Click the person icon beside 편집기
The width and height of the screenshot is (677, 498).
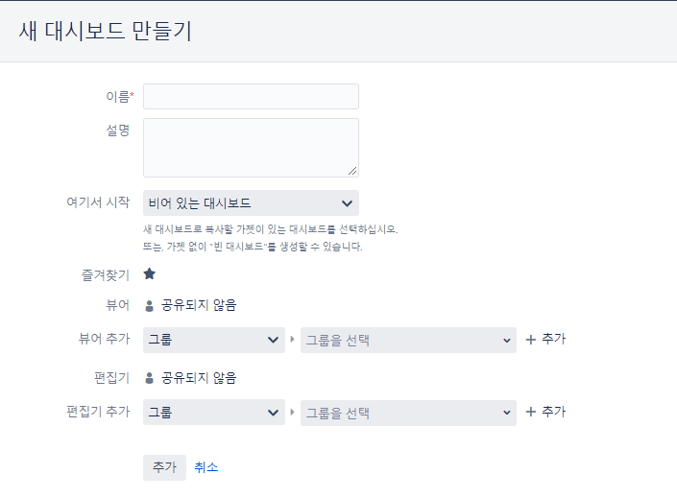coord(150,378)
